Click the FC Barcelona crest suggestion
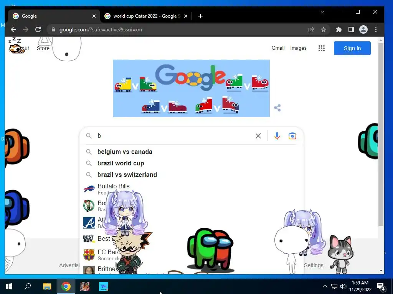This screenshot has height=294, width=393. coord(89,255)
